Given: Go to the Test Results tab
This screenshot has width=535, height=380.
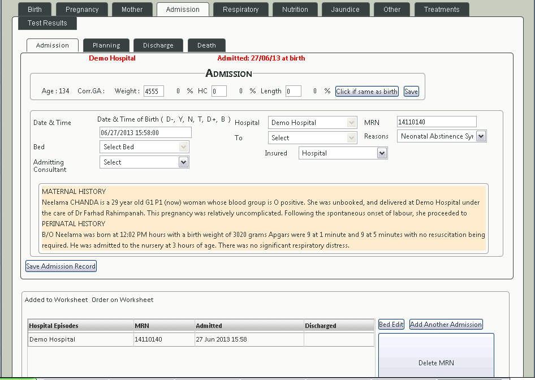Looking at the screenshot, I should click(48, 23).
